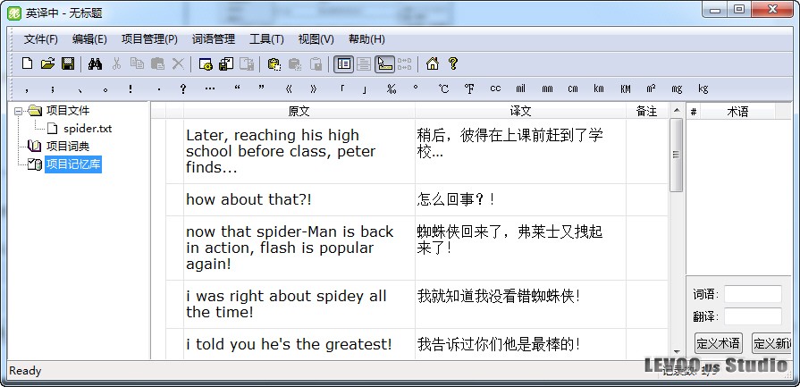Image resolution: width=800 pixels, height=387 pixels.
Task: Insert the full-width ? question mark symbol
Action: [x=183, y=88]
